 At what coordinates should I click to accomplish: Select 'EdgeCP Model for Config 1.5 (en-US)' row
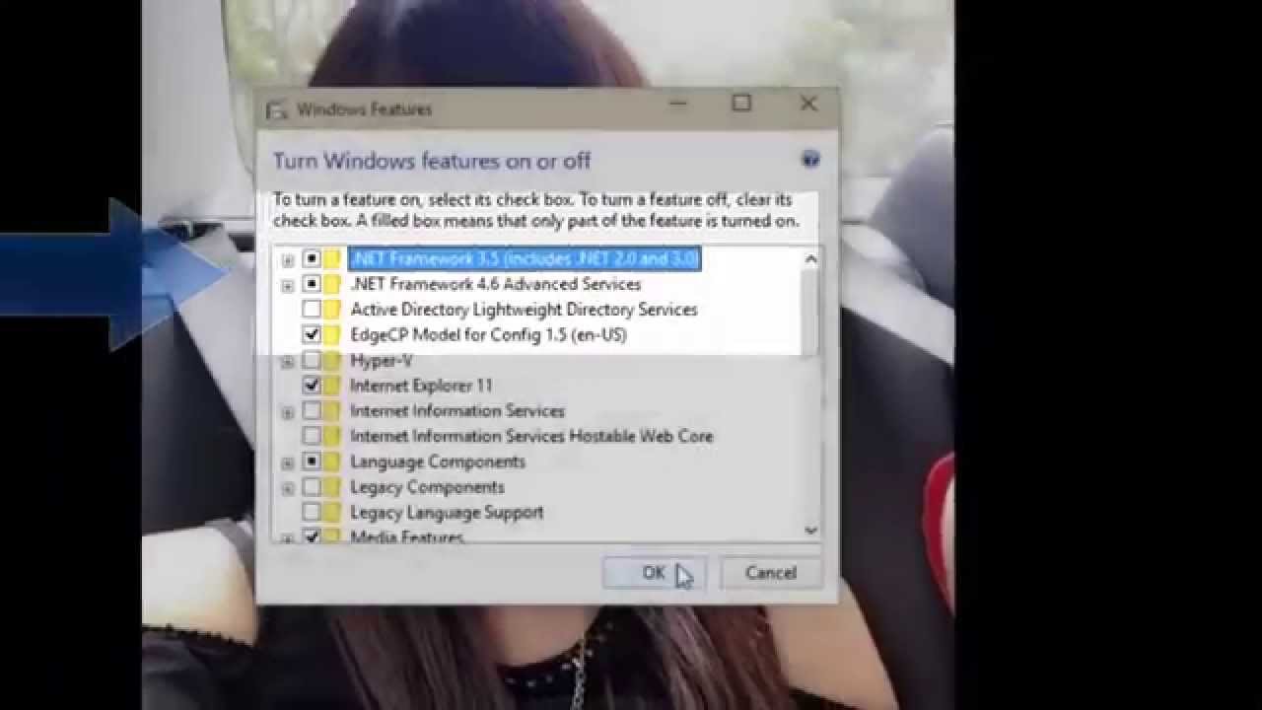[488, 335]
